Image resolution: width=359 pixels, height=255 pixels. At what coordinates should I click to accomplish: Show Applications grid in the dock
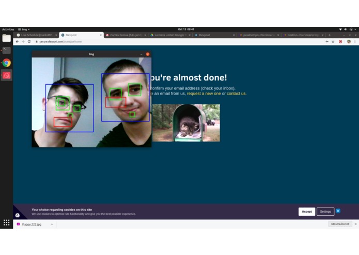(x=6, y=222)
